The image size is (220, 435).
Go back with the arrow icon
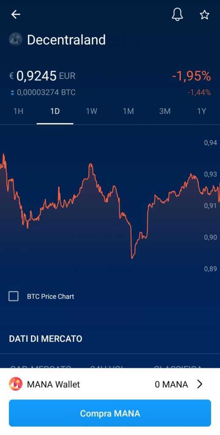tap(16, 14)
